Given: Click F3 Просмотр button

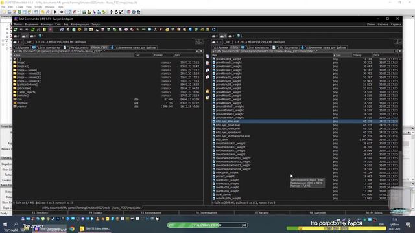Looking at the screenshot, I should coord(40,212).
